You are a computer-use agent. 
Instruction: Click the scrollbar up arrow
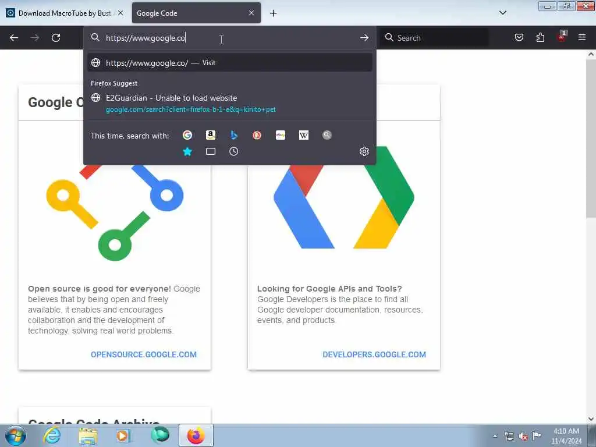tap(591, 54)
